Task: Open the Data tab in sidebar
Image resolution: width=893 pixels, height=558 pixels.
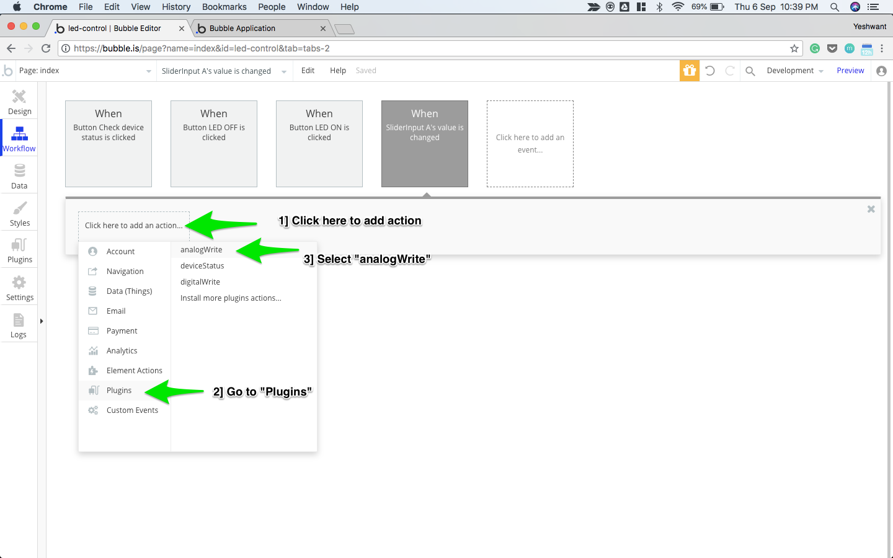Action: [19, 176]
